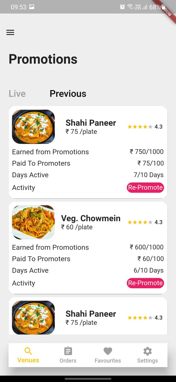Image resolution: width=176 pixels, height=382 pixels.
Task: Re-Promote the first Shahi Paneer
Action: pos(145,188)
